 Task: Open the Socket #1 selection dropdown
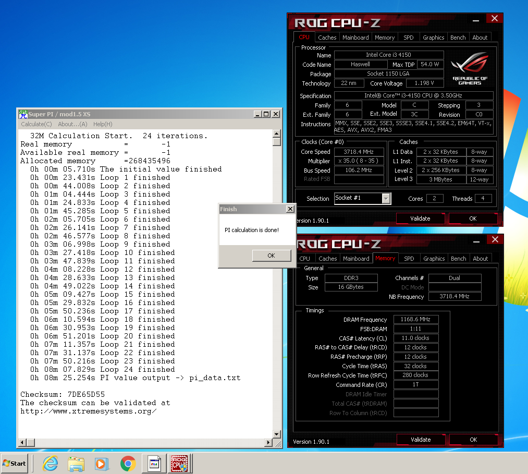pyautogui.click(x=386, y=199)
